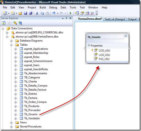
Task: Open the Open File folder icon
Action: [x=20, y=13]
